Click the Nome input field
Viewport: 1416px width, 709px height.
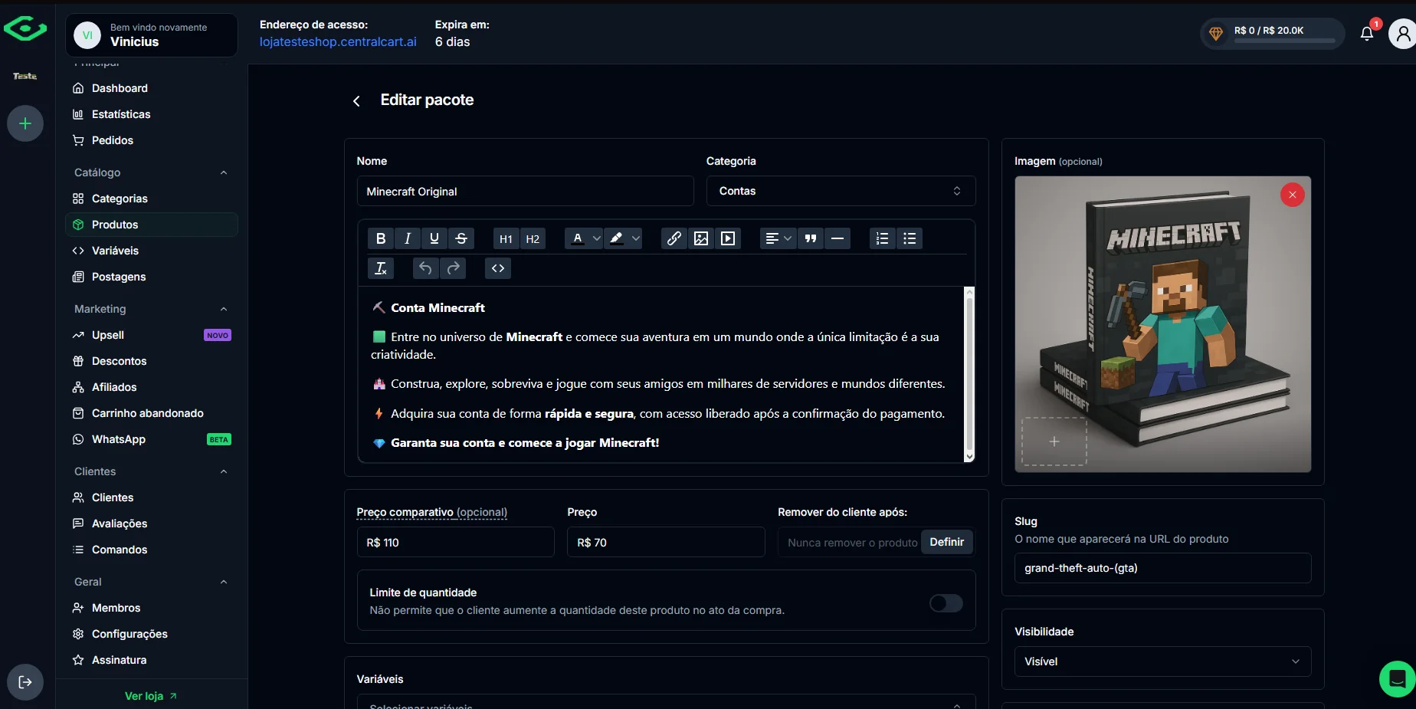[525, 191]
